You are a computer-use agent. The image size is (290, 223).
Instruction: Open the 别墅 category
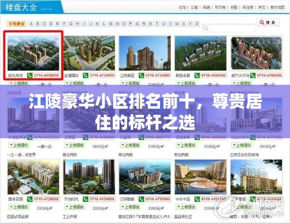pos(234,7)
